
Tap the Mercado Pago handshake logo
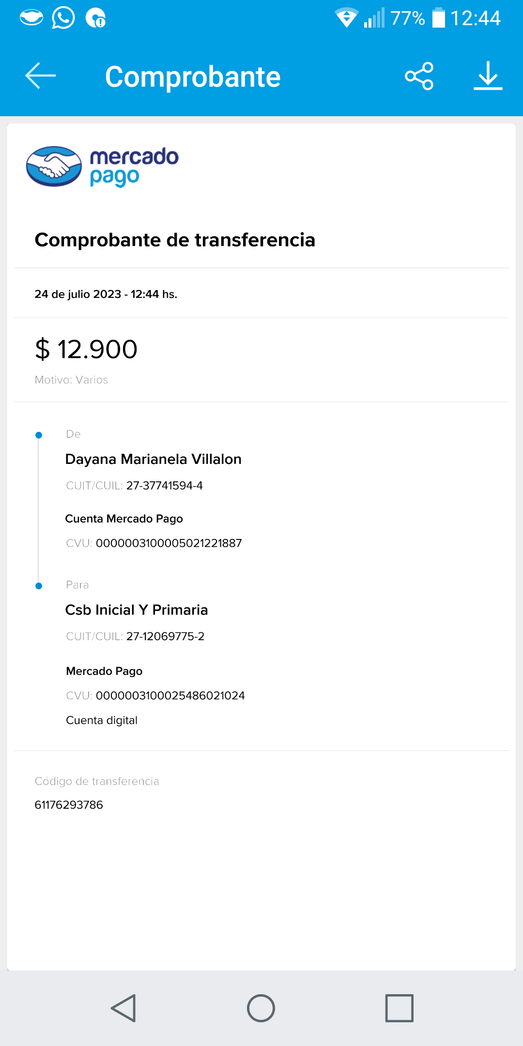[x=54, y=167]
